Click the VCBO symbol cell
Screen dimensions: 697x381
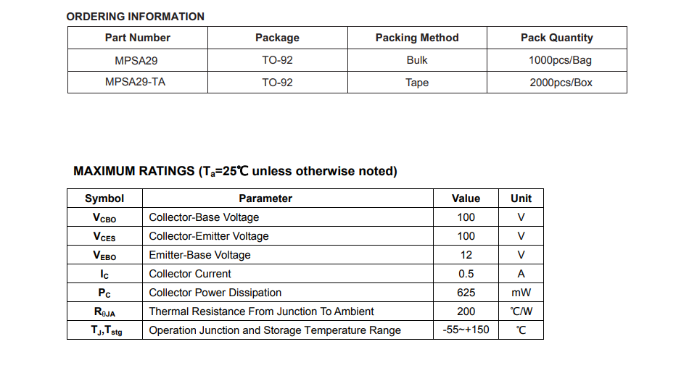[x=104, y=217]
